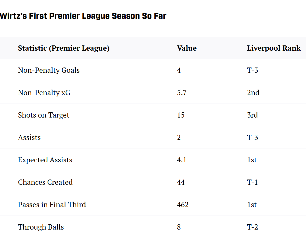Image resolution: width=306 pixels, height=236 pixels.
Task: Click the Chances Created value 44
Action: 181,182
